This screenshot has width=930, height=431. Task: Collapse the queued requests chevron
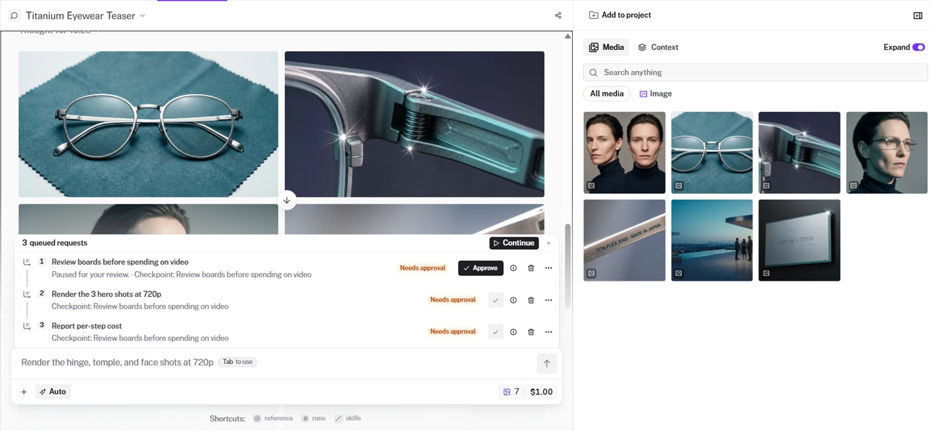tap(549, 243)
